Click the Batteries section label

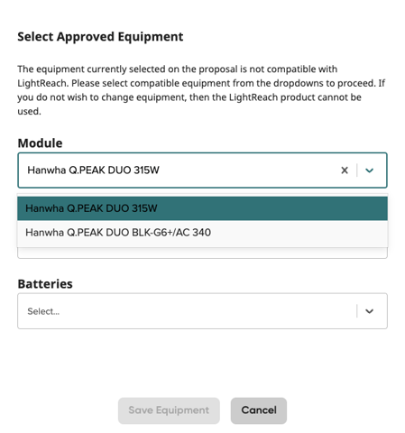click(x=45, y=284)
